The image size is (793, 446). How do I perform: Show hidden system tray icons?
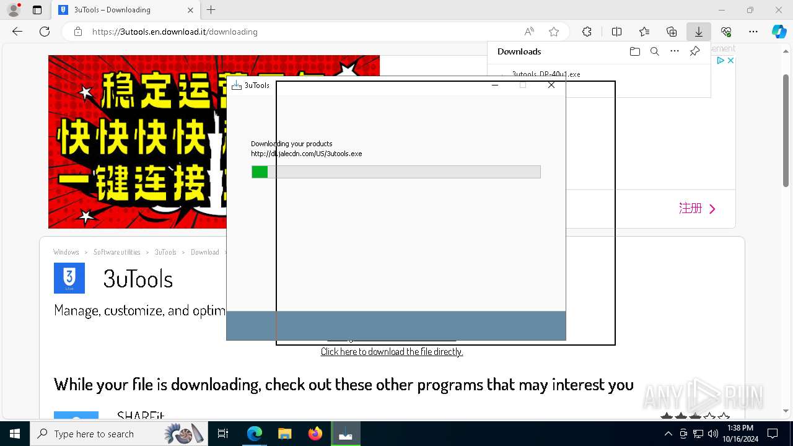pyautogui.click(x=668, y=434)
